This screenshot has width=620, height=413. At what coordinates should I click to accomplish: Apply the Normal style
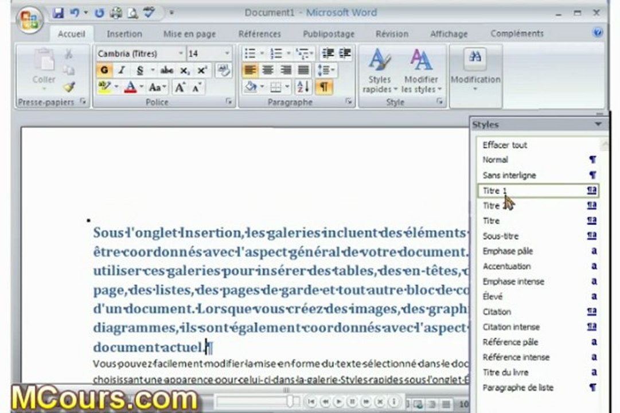pos(538,160)
